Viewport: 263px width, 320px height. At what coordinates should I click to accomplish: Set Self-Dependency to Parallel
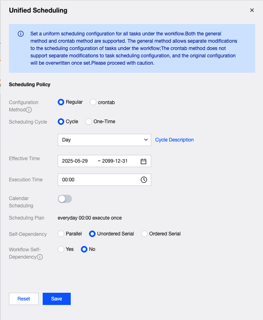[x=61, y=234]
